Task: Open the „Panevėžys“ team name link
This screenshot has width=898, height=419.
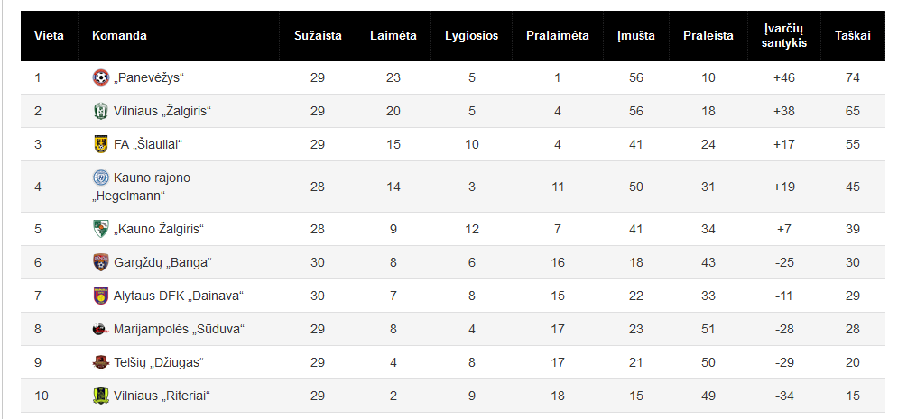Action: click(x=148, y=77)
